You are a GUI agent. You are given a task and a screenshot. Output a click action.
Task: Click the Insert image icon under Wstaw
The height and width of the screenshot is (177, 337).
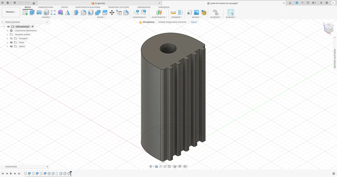[x=197, y=12]
